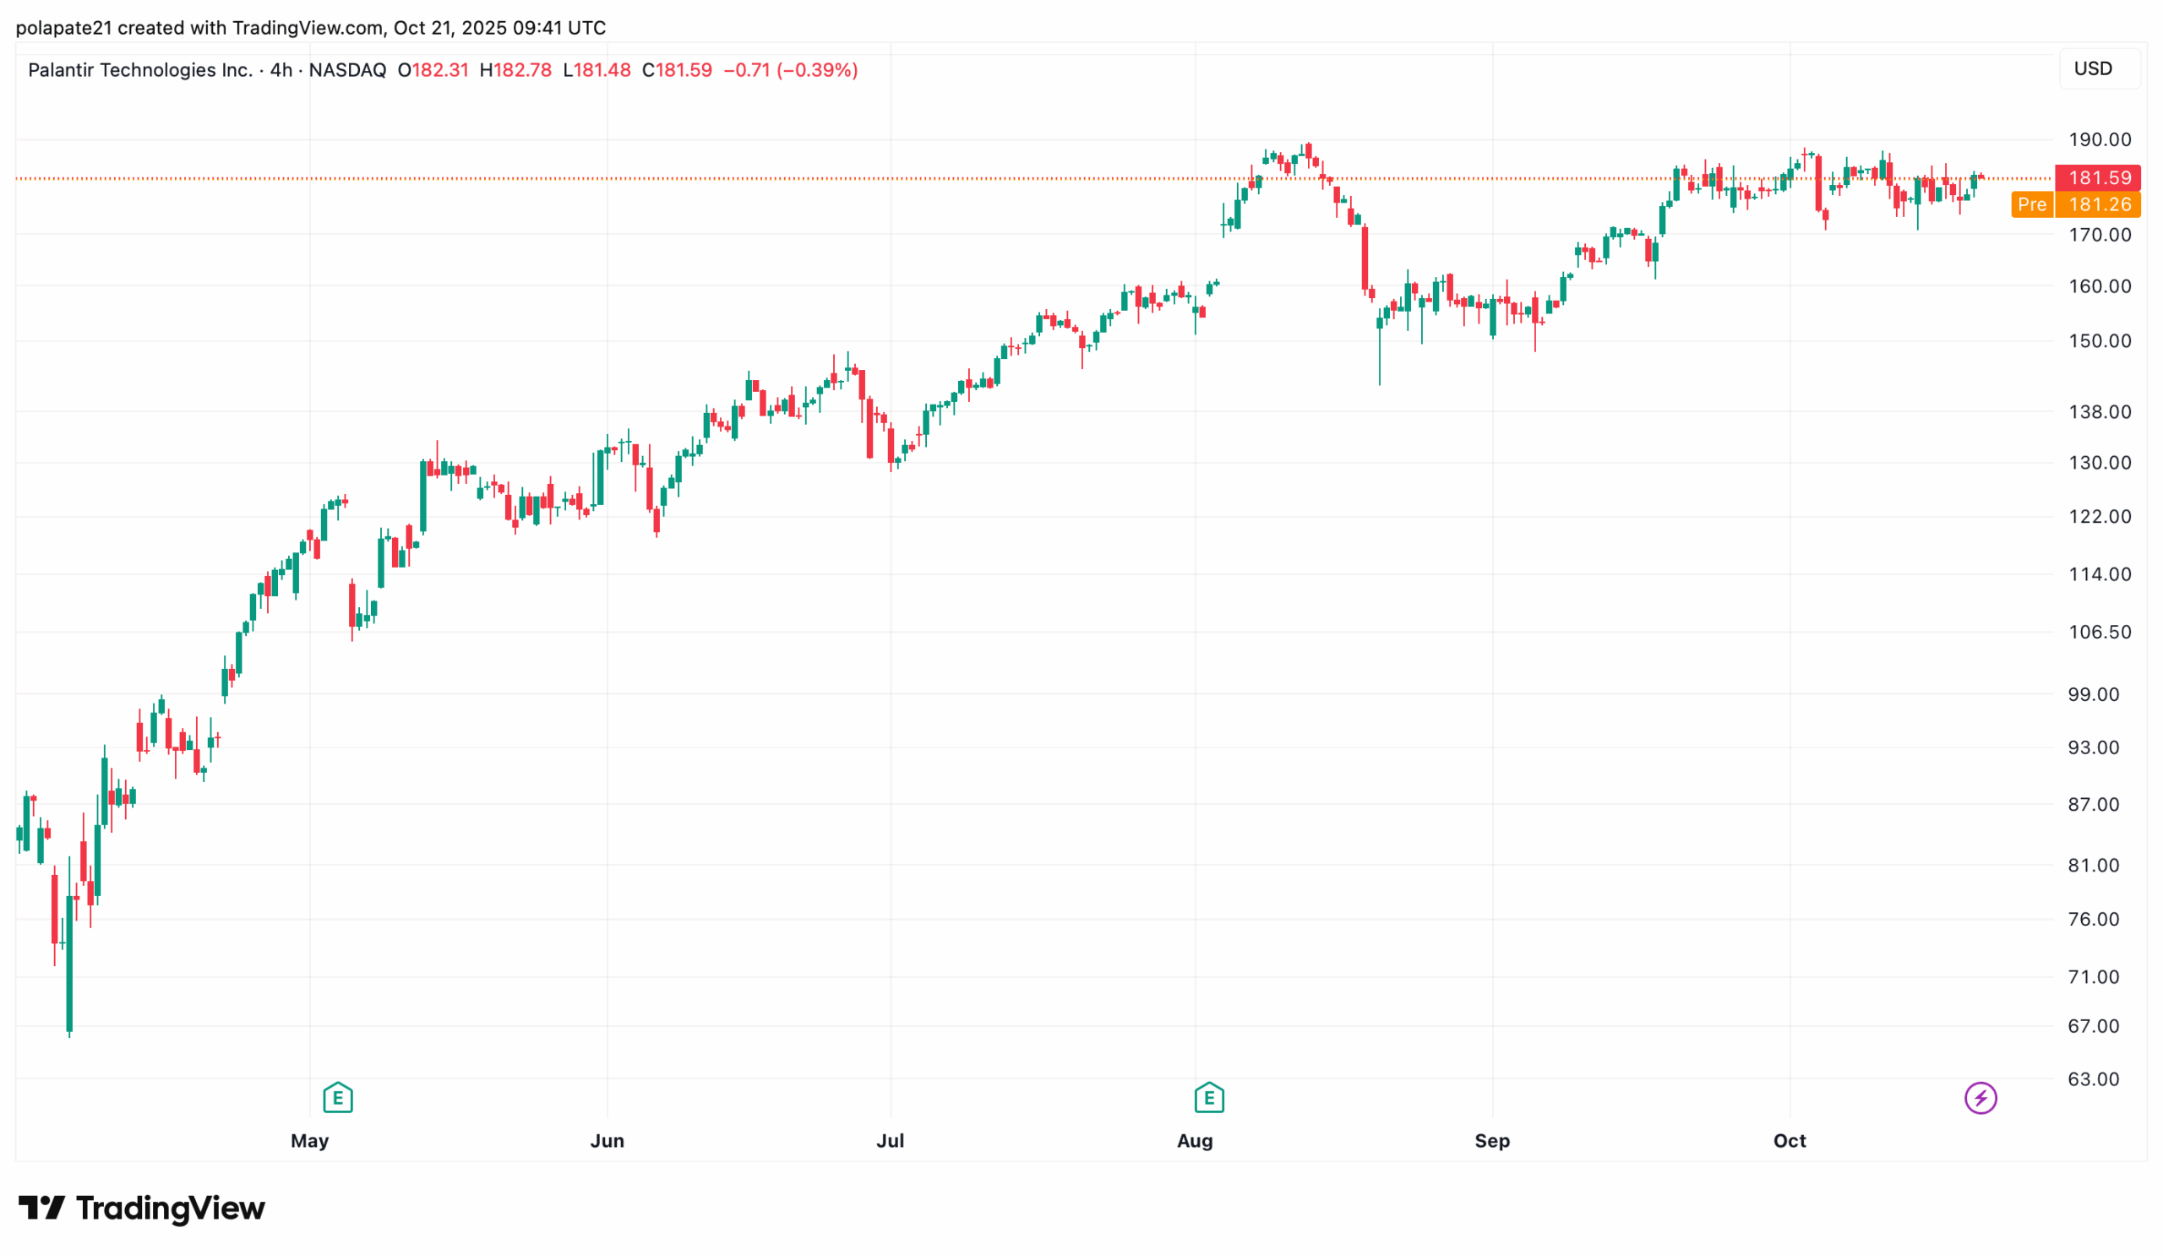Click the close value C181.59

click(x=678, y=70)
